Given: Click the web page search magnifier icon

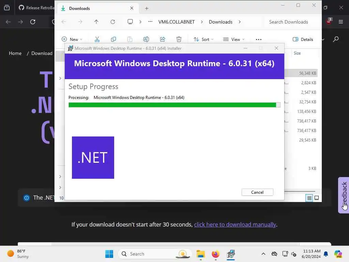Looking at the screenshot, I should (x=336, y=40).
